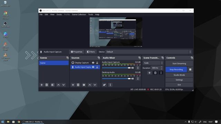Image resolution: width=221 pixels, height=124 pixels.
Task: Toggle lock on Display Capture source
Action: pyautogui.click(x=97, y=63)
